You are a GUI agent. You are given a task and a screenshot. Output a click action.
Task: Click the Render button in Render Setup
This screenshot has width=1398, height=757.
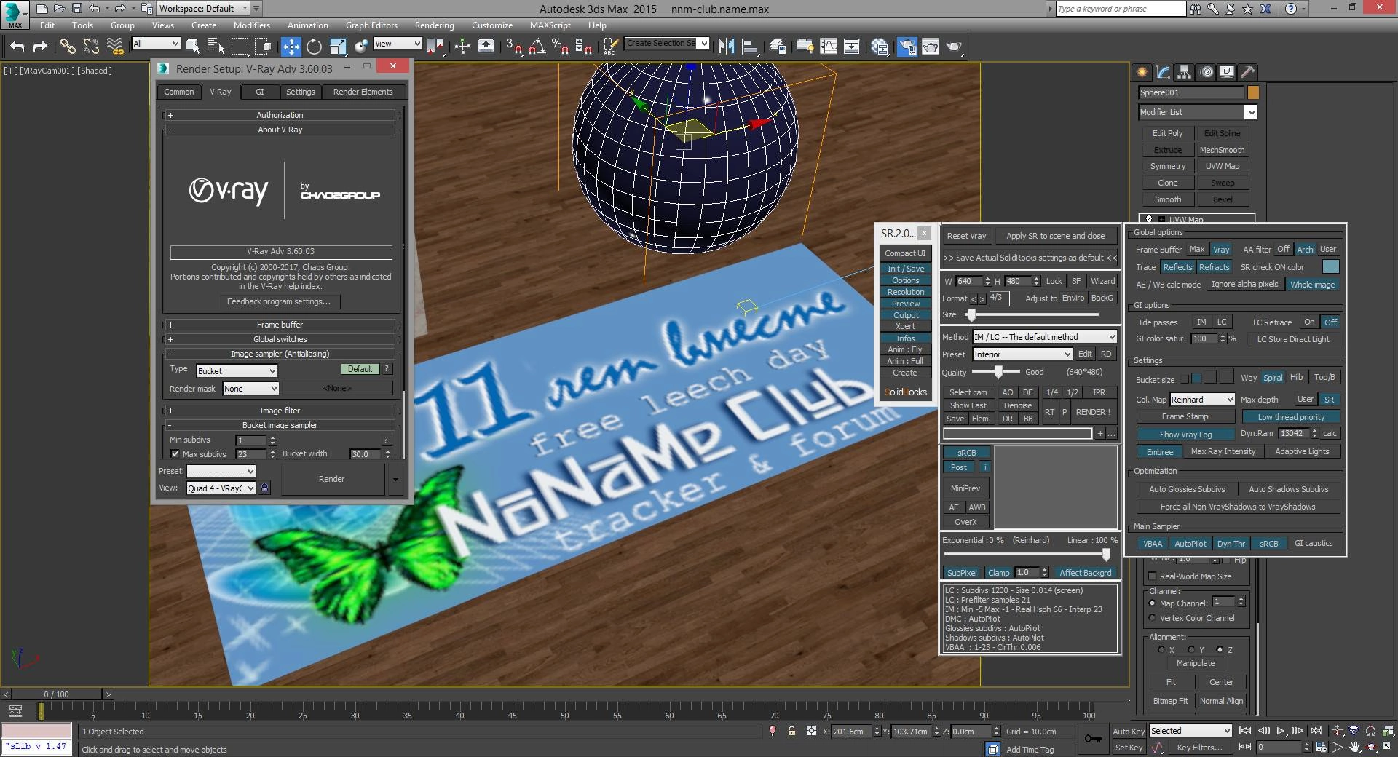coord(331,479)
